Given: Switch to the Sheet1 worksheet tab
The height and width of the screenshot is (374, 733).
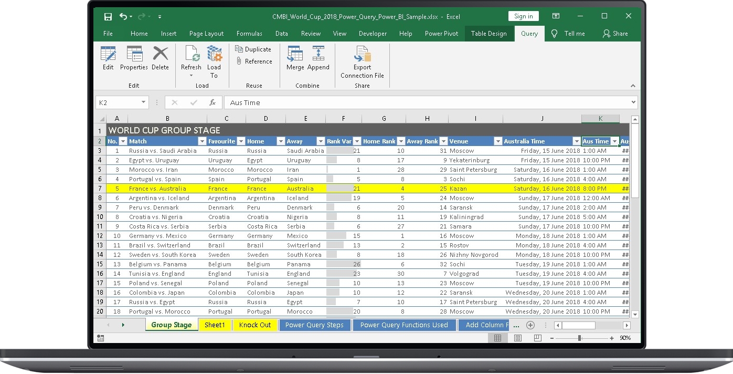Looking at the screenshot, I should 215,325.
